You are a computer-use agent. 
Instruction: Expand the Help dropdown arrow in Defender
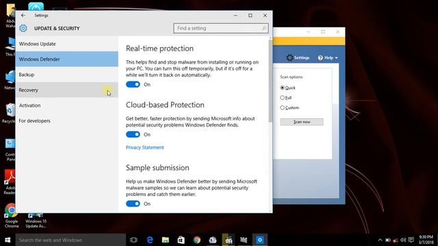click(336, 57)
